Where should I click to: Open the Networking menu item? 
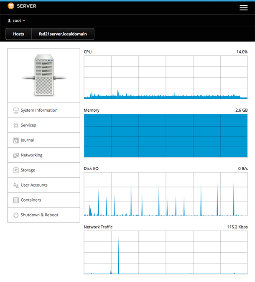(43, 155)
